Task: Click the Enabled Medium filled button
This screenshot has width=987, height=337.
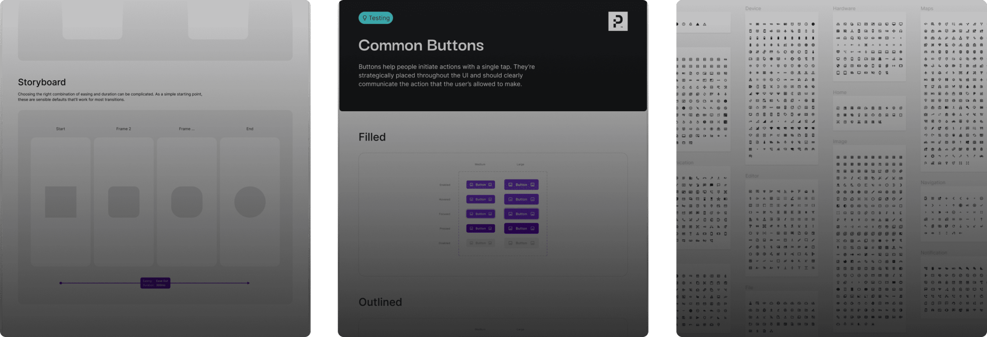Action: (480, 185)
